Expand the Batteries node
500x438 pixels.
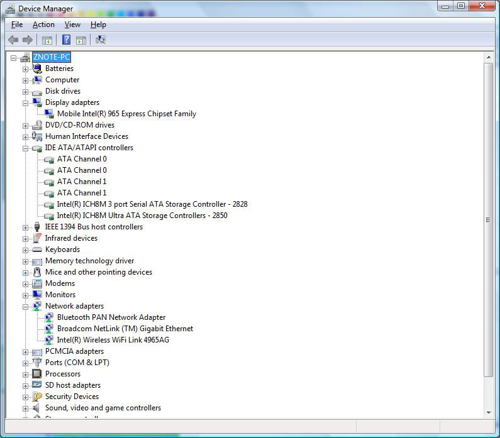[25, 68]
